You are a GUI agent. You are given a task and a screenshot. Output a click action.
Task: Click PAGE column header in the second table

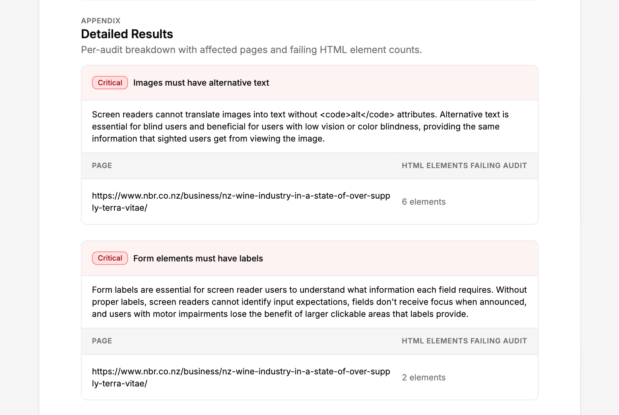(x=102, y=341)
